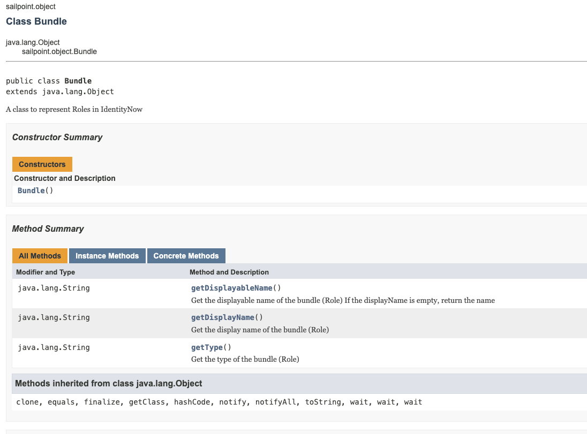Open the Bundle() constructor link
Image resolution: width=587 pixels, height=434 pixels.
(32, 191)
